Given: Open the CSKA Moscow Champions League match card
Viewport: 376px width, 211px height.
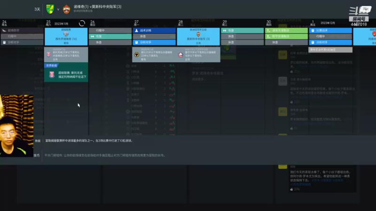Looking at the screenshot, I should pyautogui.click(x=198, y=37).
